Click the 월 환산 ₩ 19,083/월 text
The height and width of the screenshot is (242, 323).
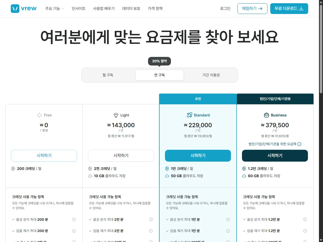198,136
